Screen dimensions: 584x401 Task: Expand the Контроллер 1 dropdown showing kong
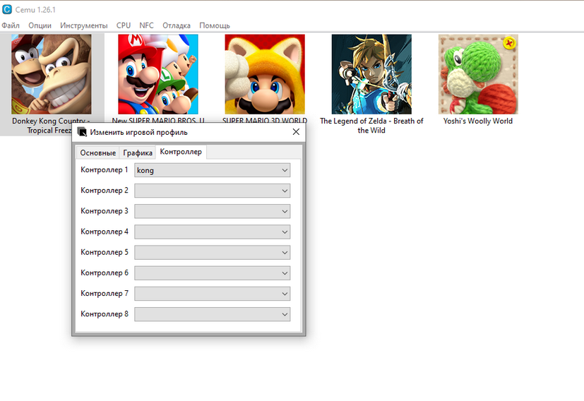213,170
